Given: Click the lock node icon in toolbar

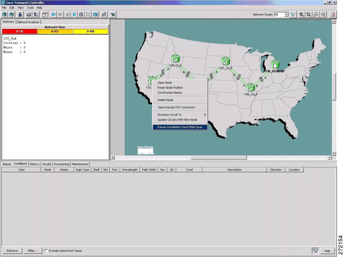Looking at the screenshot, I should (20, 14).
